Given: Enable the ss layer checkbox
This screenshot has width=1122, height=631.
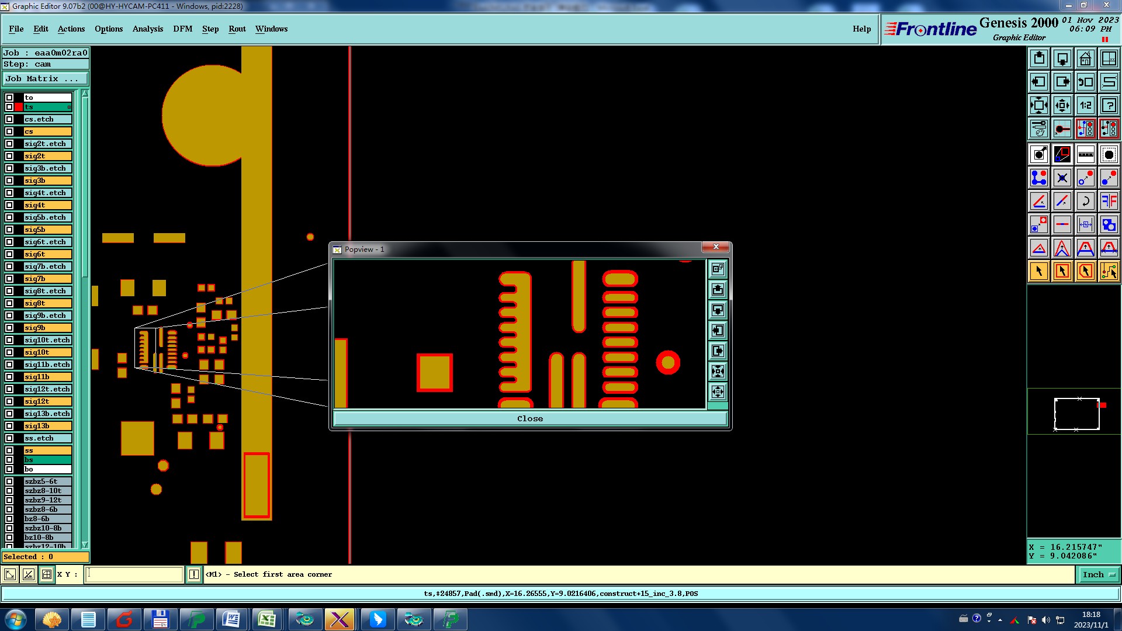Looking at the screenshot, I should point(9,450).
